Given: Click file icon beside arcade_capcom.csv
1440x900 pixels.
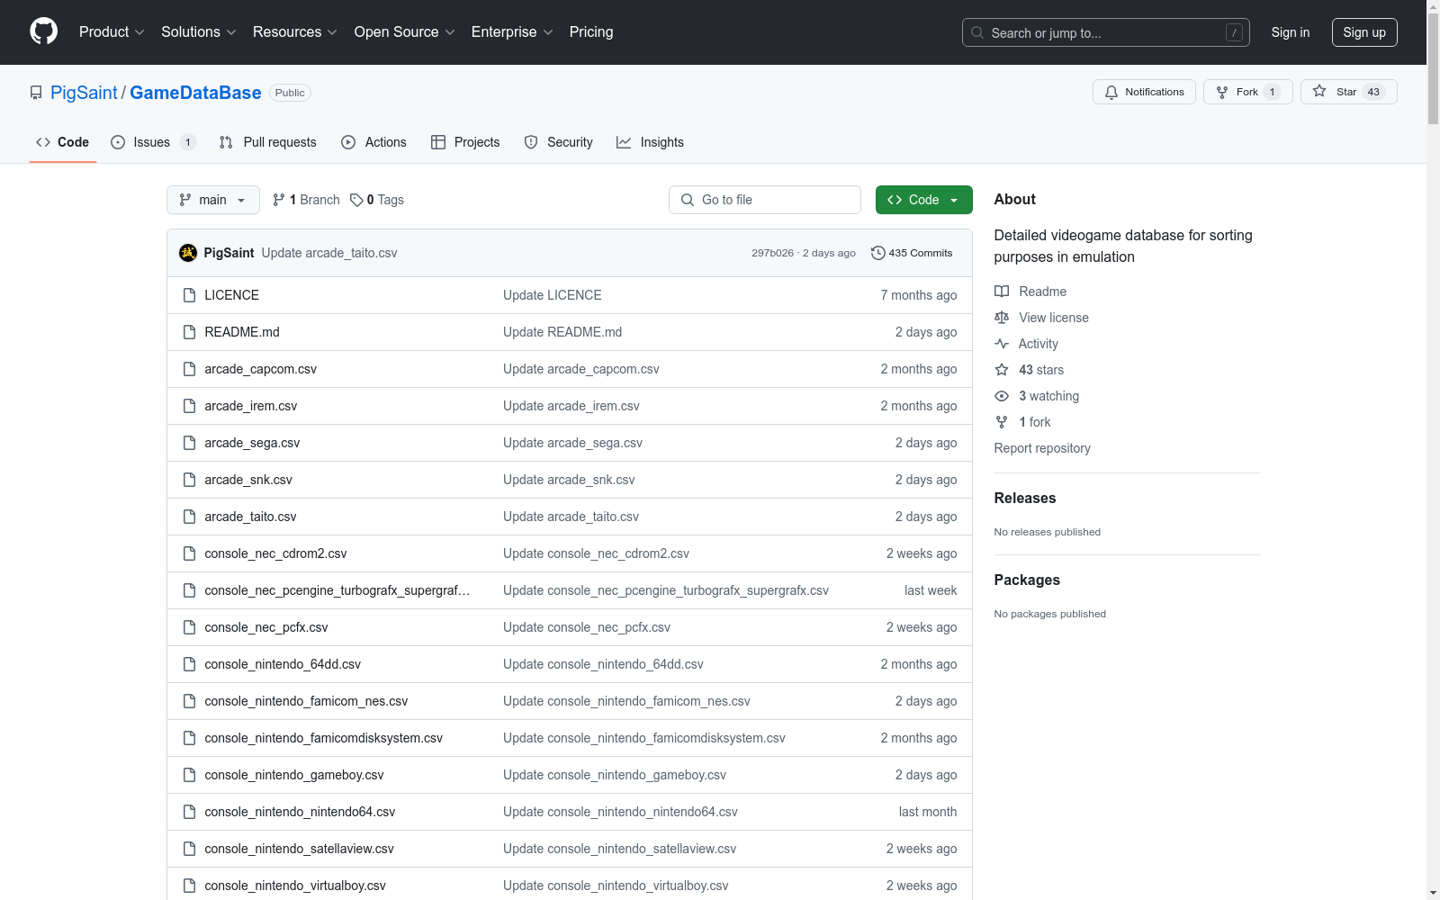Looking at the screenshot, I should (x=189, y=369).
